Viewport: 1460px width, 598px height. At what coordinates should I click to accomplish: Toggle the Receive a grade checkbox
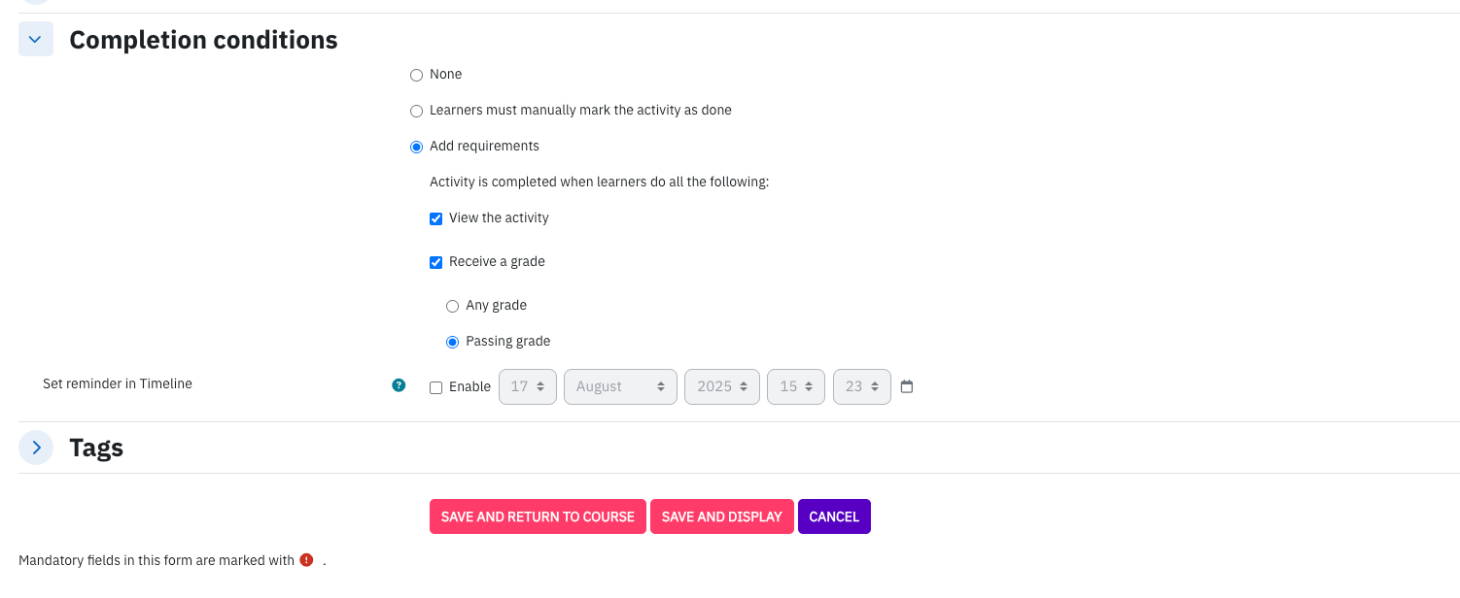point(436,262)
